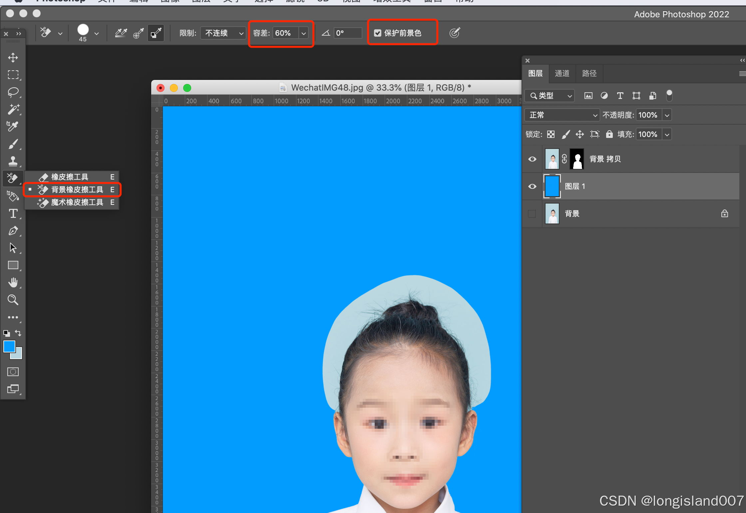746x513 pixels.
Task: Toggle the 保护前景色 checkbox
Action: (x=377, y=33)
